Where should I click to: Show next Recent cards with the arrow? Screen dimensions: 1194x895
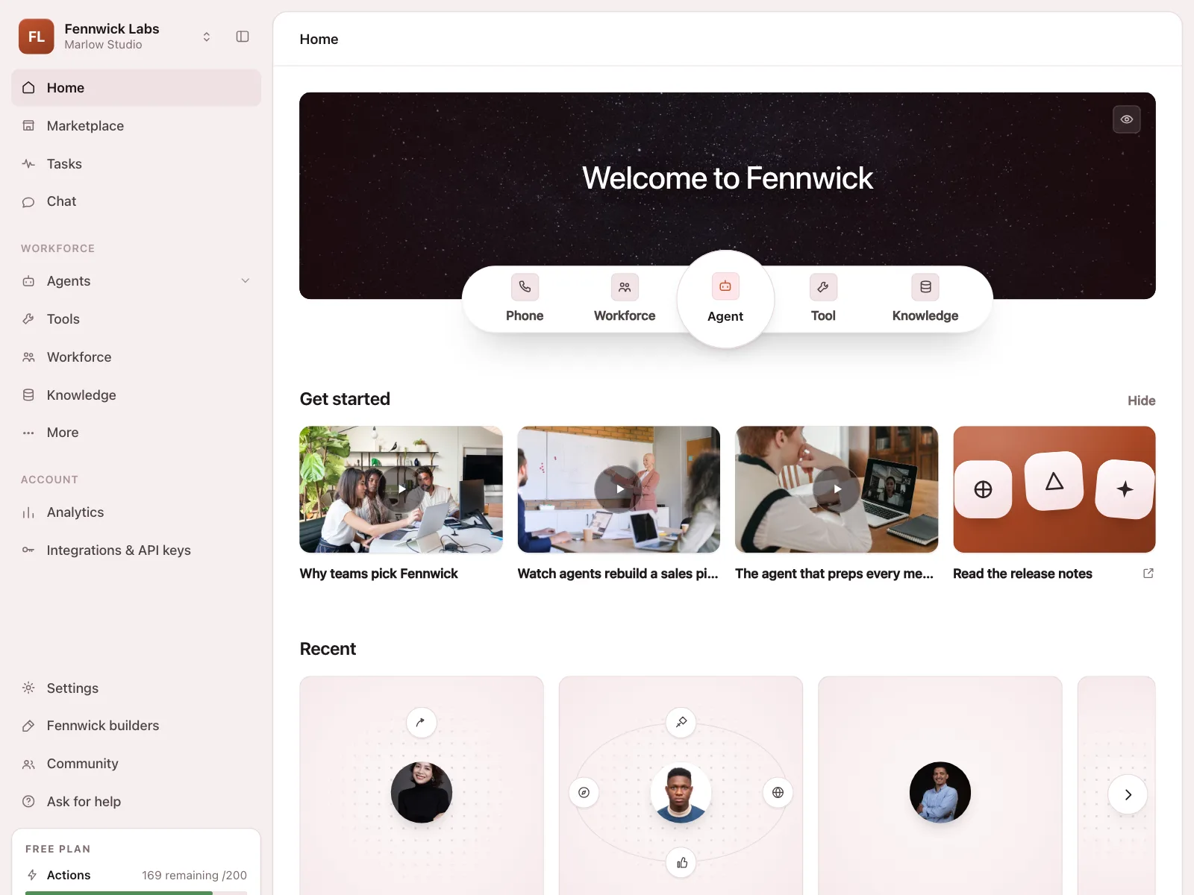click(1128, 795)
